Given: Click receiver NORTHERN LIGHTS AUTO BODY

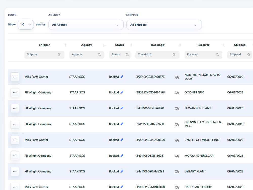Looking at the screenshot, I should tap(202, 77).
